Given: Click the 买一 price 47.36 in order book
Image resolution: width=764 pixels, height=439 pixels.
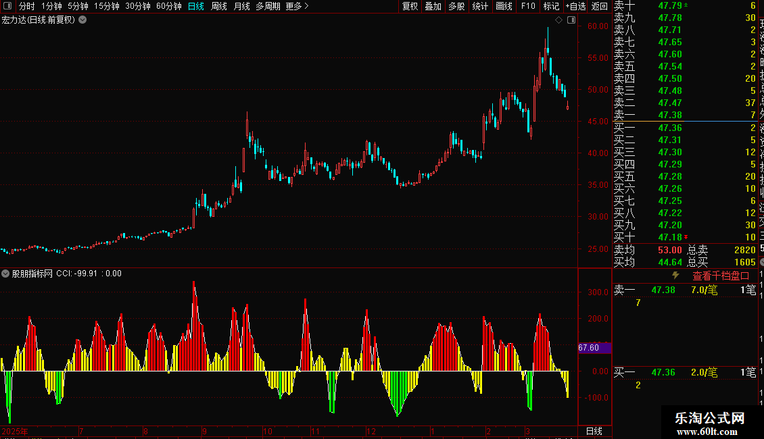Looking at the screenshot, I should (x=670, y=128).
